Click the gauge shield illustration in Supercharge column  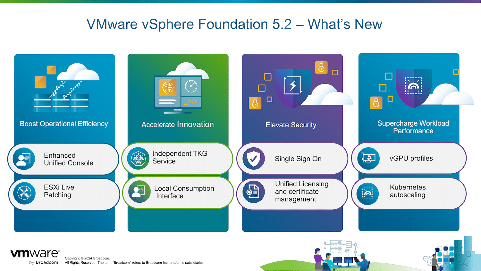tap(414, 88)
